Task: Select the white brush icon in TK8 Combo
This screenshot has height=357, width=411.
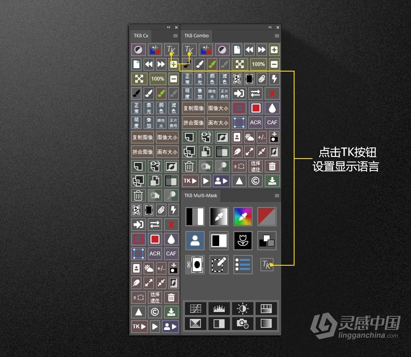Action: click(x=200, y=64)
